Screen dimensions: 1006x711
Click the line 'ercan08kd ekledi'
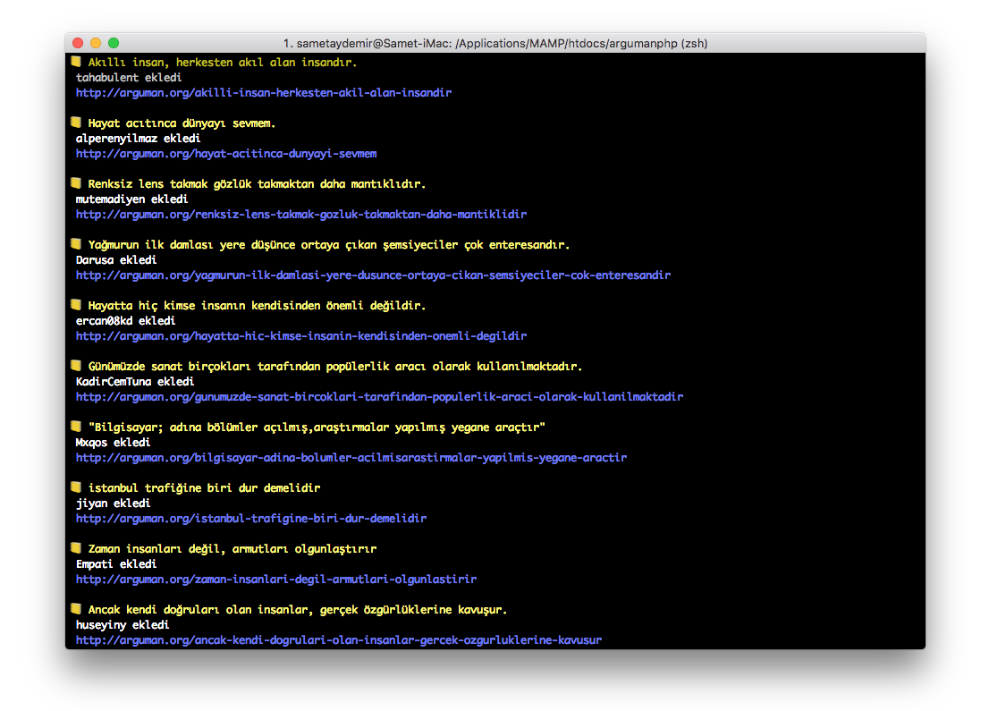click(x=126, y=321)
